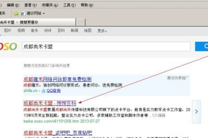Open the 工具 menu
208x138 pixels.
tap(69, 5)
